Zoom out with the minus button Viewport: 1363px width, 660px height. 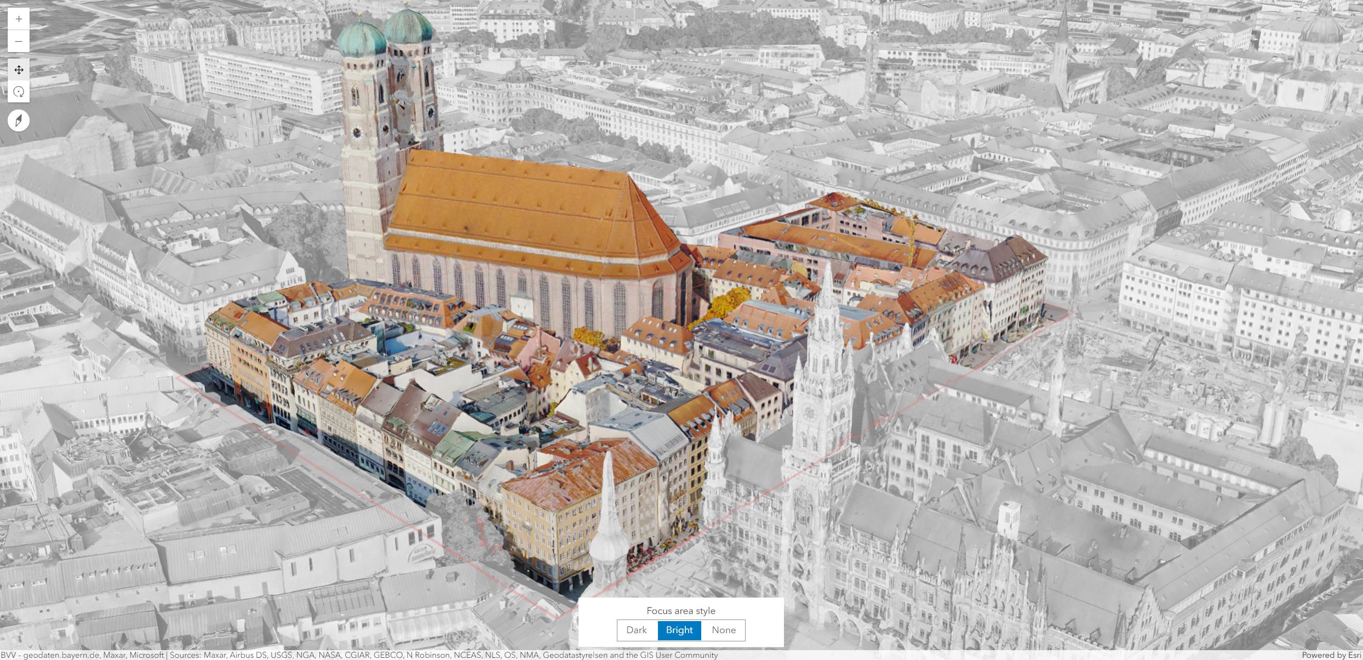[19, 42]
